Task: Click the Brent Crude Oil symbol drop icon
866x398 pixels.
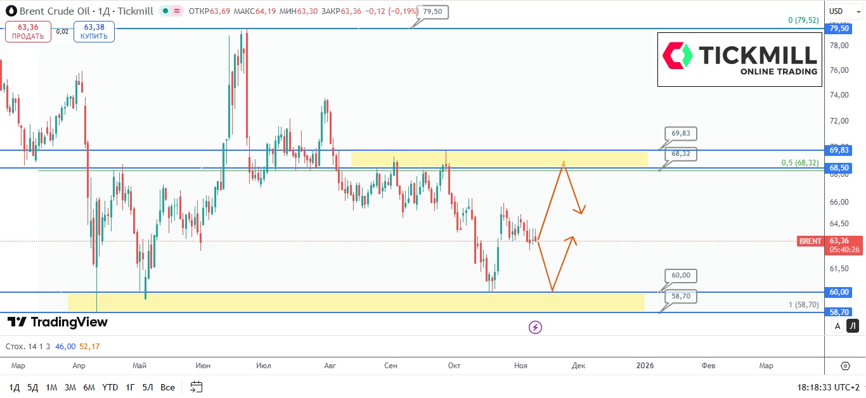Action: click(x=11, y=11)
